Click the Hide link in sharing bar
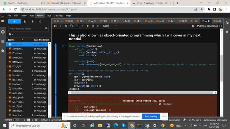This screenshot has height=129, width=230. [164, 116]
